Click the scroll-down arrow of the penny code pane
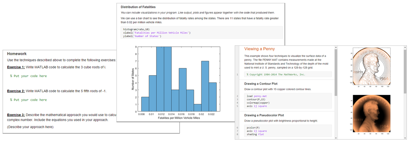 pos(336,138)
